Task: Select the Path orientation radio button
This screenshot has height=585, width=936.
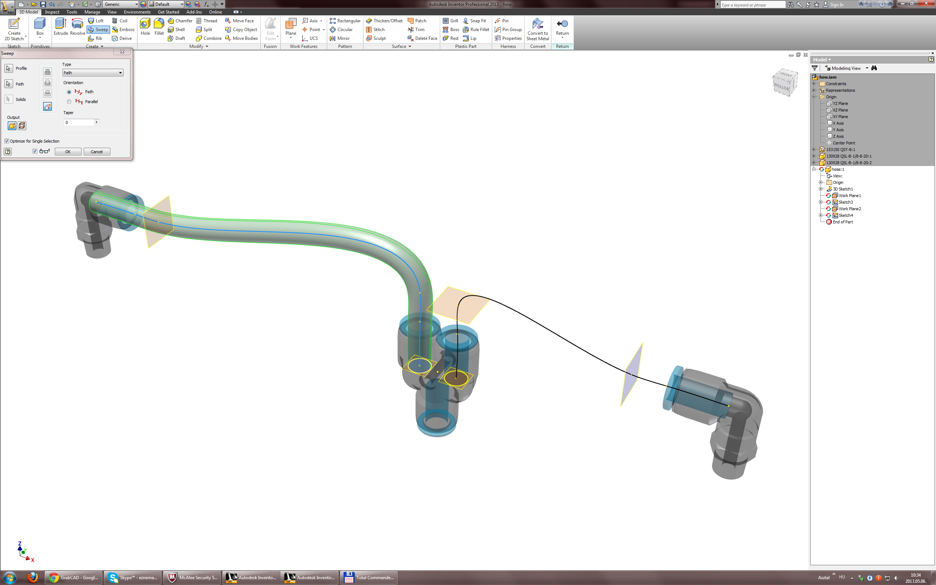Action: click(x=69, y=92)
